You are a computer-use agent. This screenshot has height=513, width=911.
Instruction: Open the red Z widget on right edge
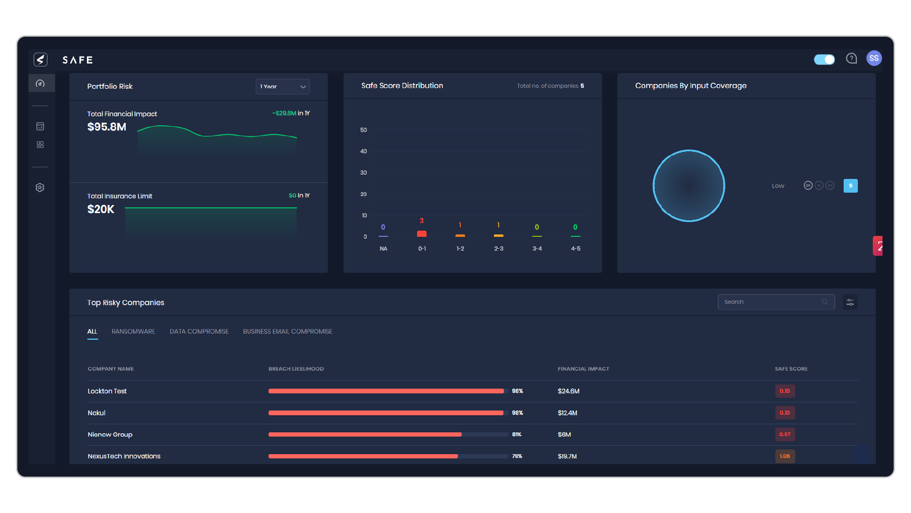pos(878,246)
